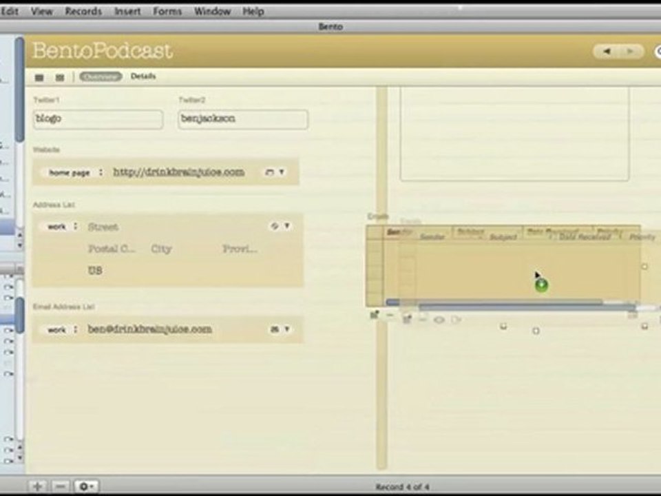Open work label picker in Email Address List

tap(62, 329)
